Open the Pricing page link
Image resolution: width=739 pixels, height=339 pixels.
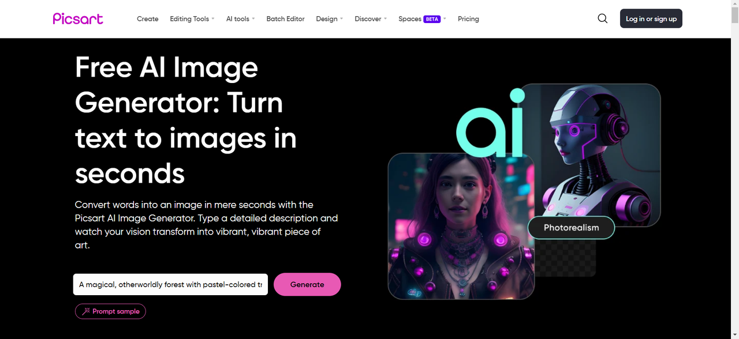click(468, 19)
